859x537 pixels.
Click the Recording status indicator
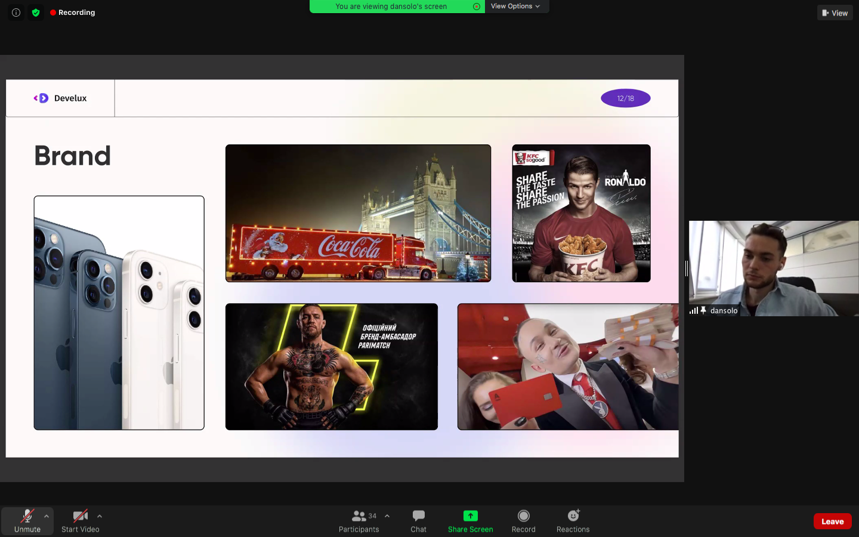(x=73, y=13)
